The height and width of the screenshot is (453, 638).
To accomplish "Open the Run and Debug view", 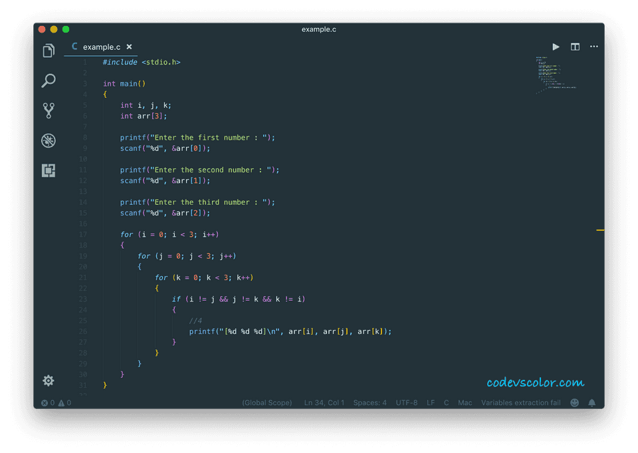I will [48, 140].
